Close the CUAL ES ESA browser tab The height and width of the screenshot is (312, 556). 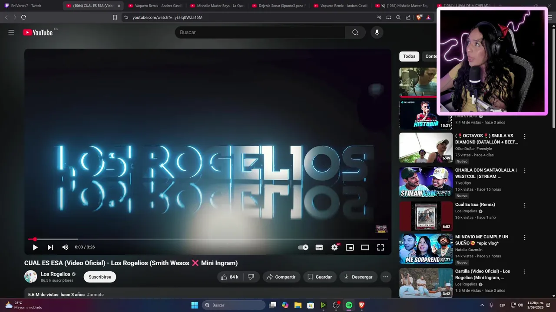(119, 6)
